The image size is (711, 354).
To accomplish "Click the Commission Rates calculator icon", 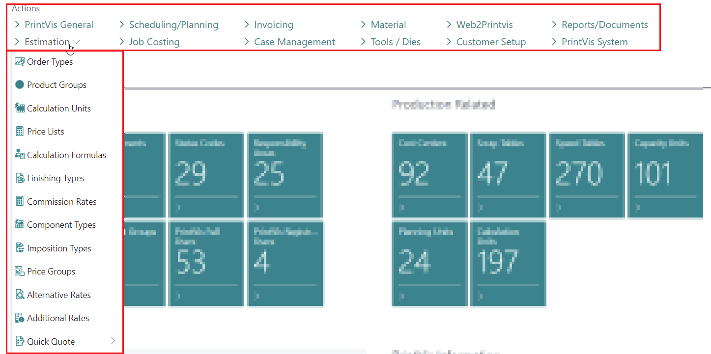I will click(20, 201).
